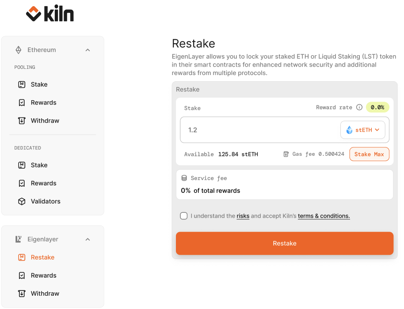Collapse the Ethereum section chevron

point(88,50)
